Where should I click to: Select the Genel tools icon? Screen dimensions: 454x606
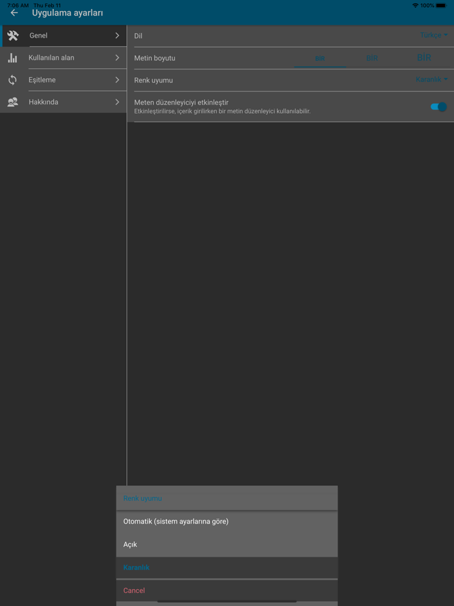tap(13, 36)
